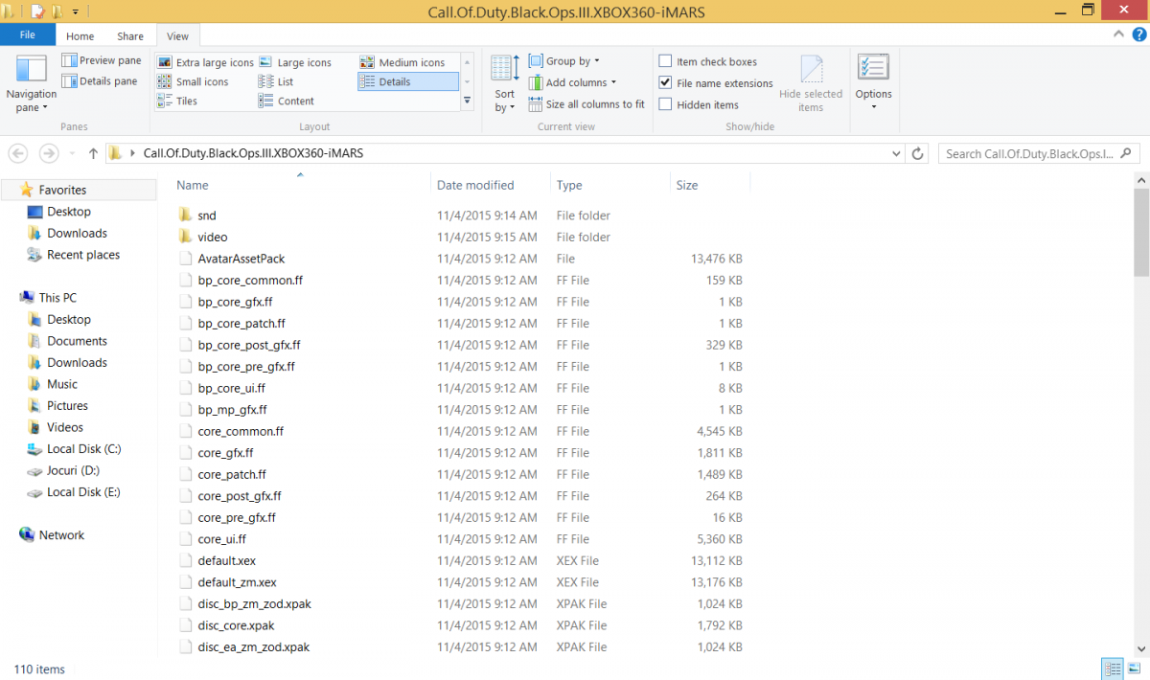Toggle the Details pane

click(100, 81)
